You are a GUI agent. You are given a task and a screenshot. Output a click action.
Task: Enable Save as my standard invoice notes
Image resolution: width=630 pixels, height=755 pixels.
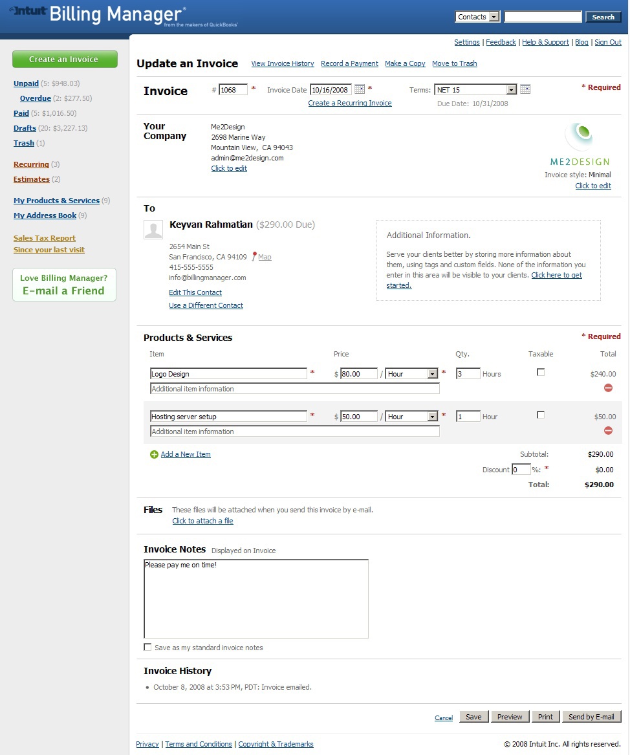click(x=148, y=648)
